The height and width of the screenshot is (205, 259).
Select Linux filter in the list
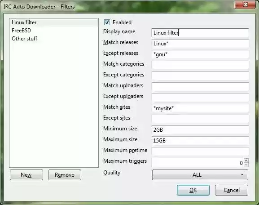tap(54, 22)
